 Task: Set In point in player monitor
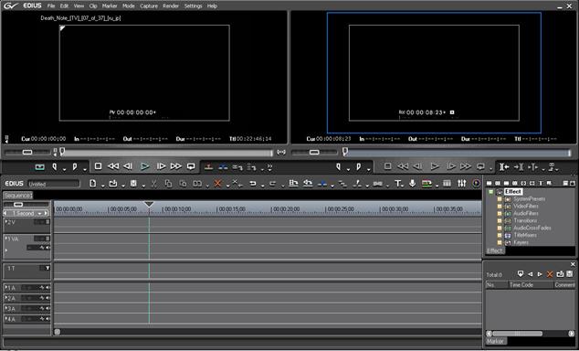tap(55, 167)
